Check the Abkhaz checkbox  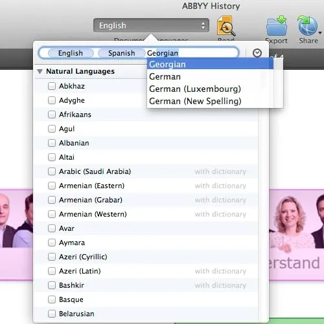click(x=52, y=86)
